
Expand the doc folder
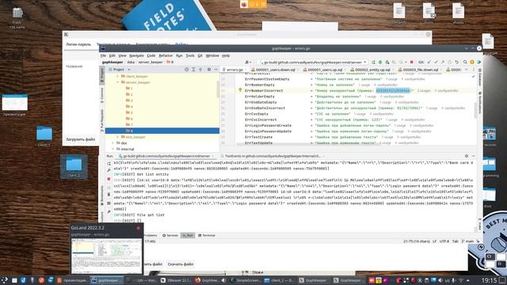tap(112, 142)
